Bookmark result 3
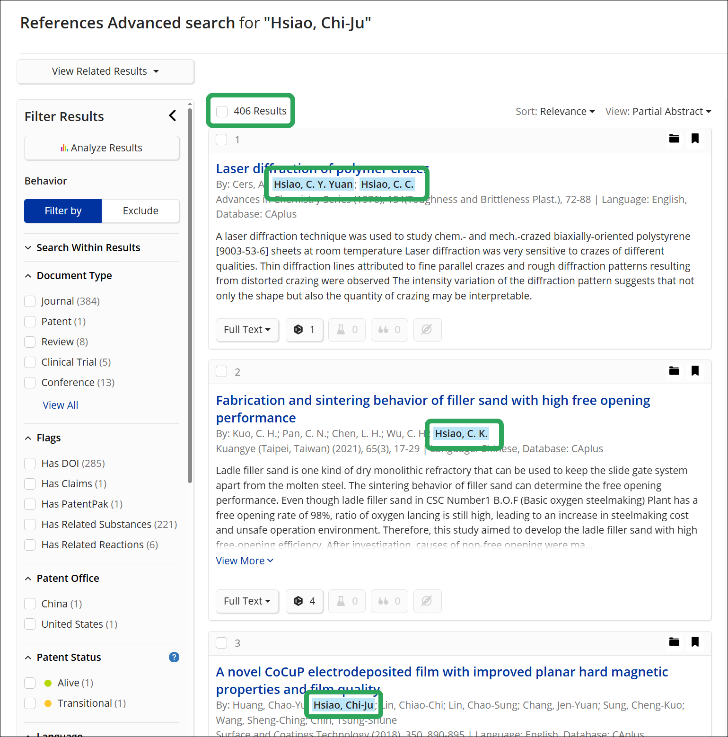 tap(695, 642)
